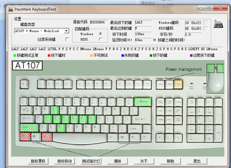This screenshot has height=168, width=231.
Task: Click the PassMark KeyboardTest title bar icon
Action: pyautogui.click(x=11, y=9)
